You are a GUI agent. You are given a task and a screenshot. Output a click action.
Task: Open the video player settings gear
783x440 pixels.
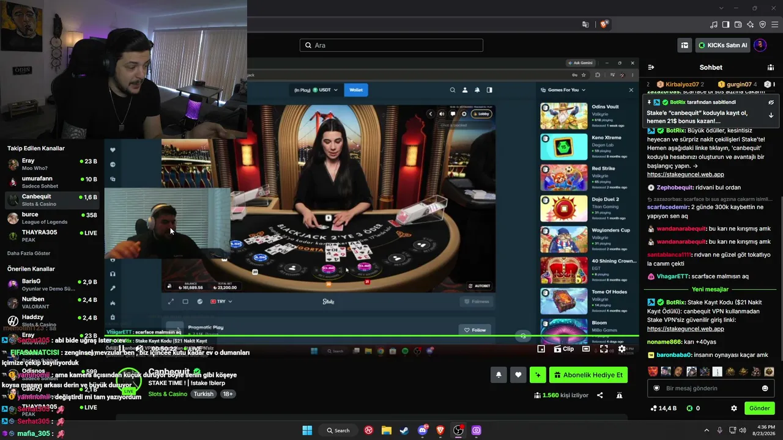pyautogui.click(x=622, y=349)
